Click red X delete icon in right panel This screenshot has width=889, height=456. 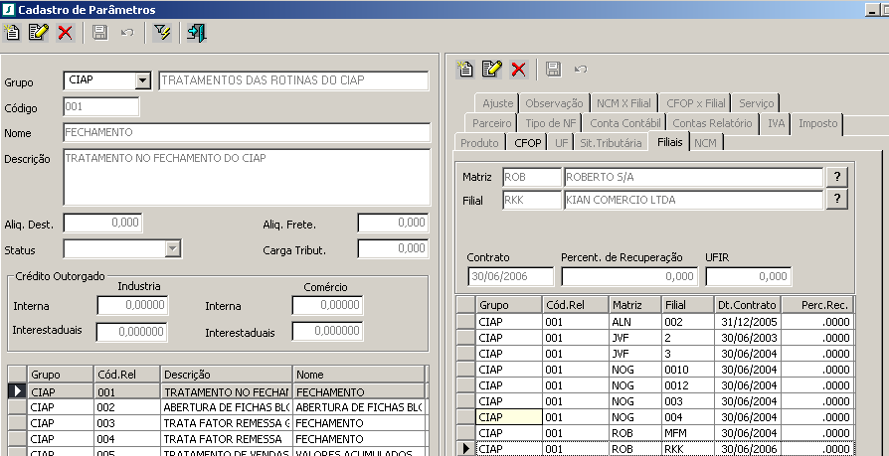pos(518,69)
